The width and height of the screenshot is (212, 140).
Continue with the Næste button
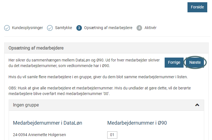pos(195,63)
